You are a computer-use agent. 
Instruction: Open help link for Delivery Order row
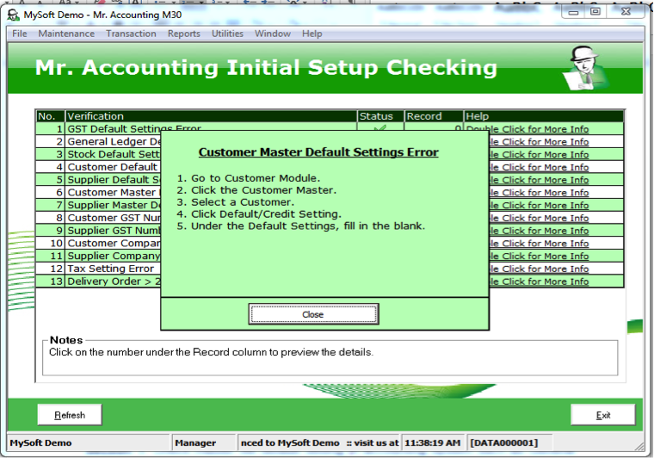pyautogui.click(x=539, y=282)
